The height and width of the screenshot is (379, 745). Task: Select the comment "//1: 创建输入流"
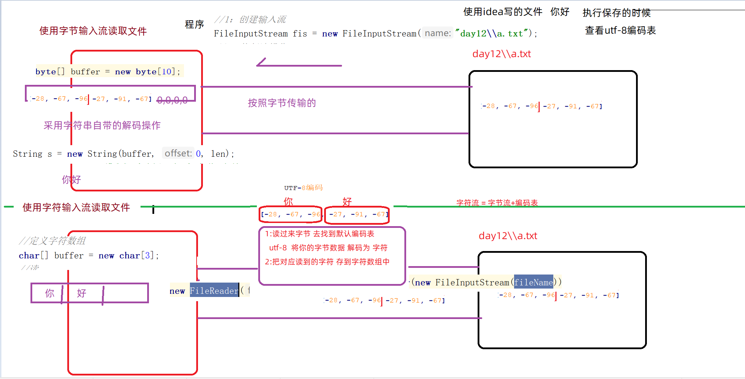250,19
